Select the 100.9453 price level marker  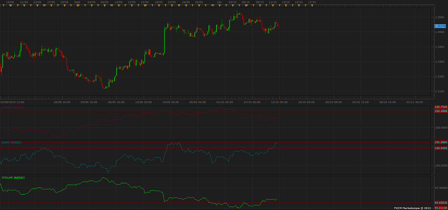pyautogui.click(x=440, y=148)
